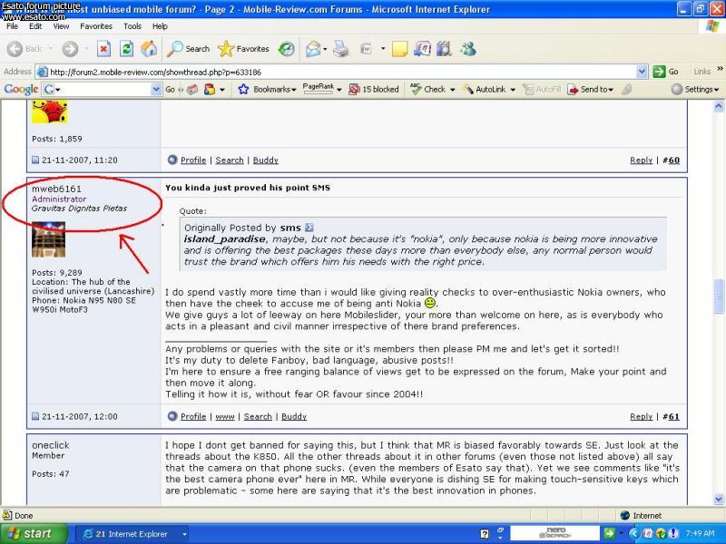This screenshot has width=726, height=544.
Task: Open the taskbar Internet Explorer group dropdown
Action: tap(184, 534)
